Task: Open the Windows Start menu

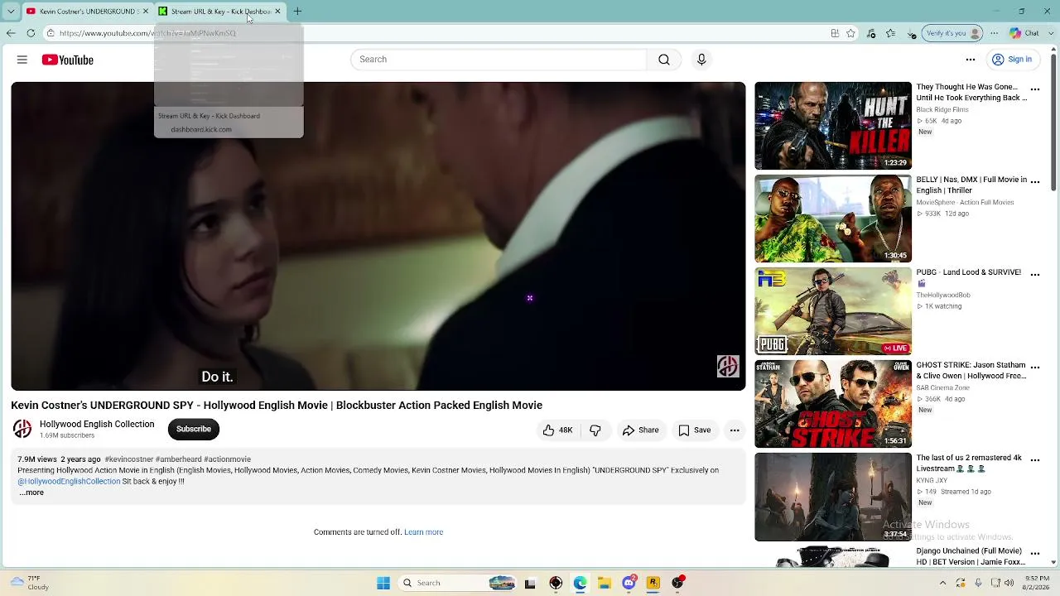Action: point(383,583)
